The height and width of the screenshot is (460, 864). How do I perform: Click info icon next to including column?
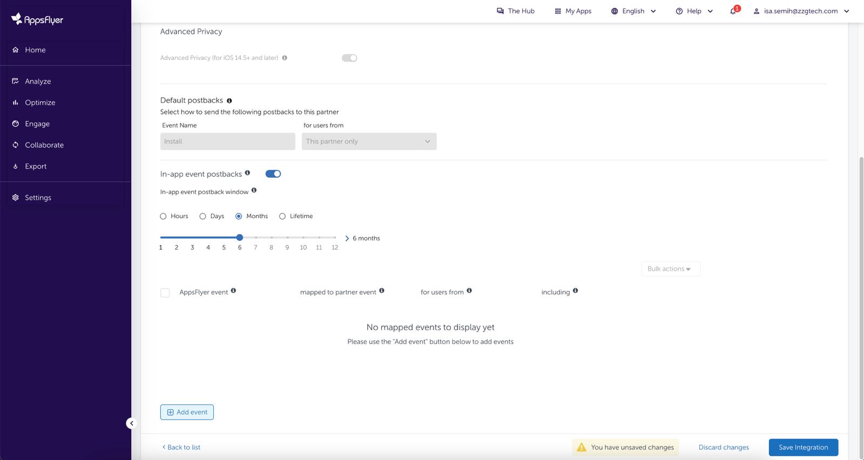pos(575,290)
